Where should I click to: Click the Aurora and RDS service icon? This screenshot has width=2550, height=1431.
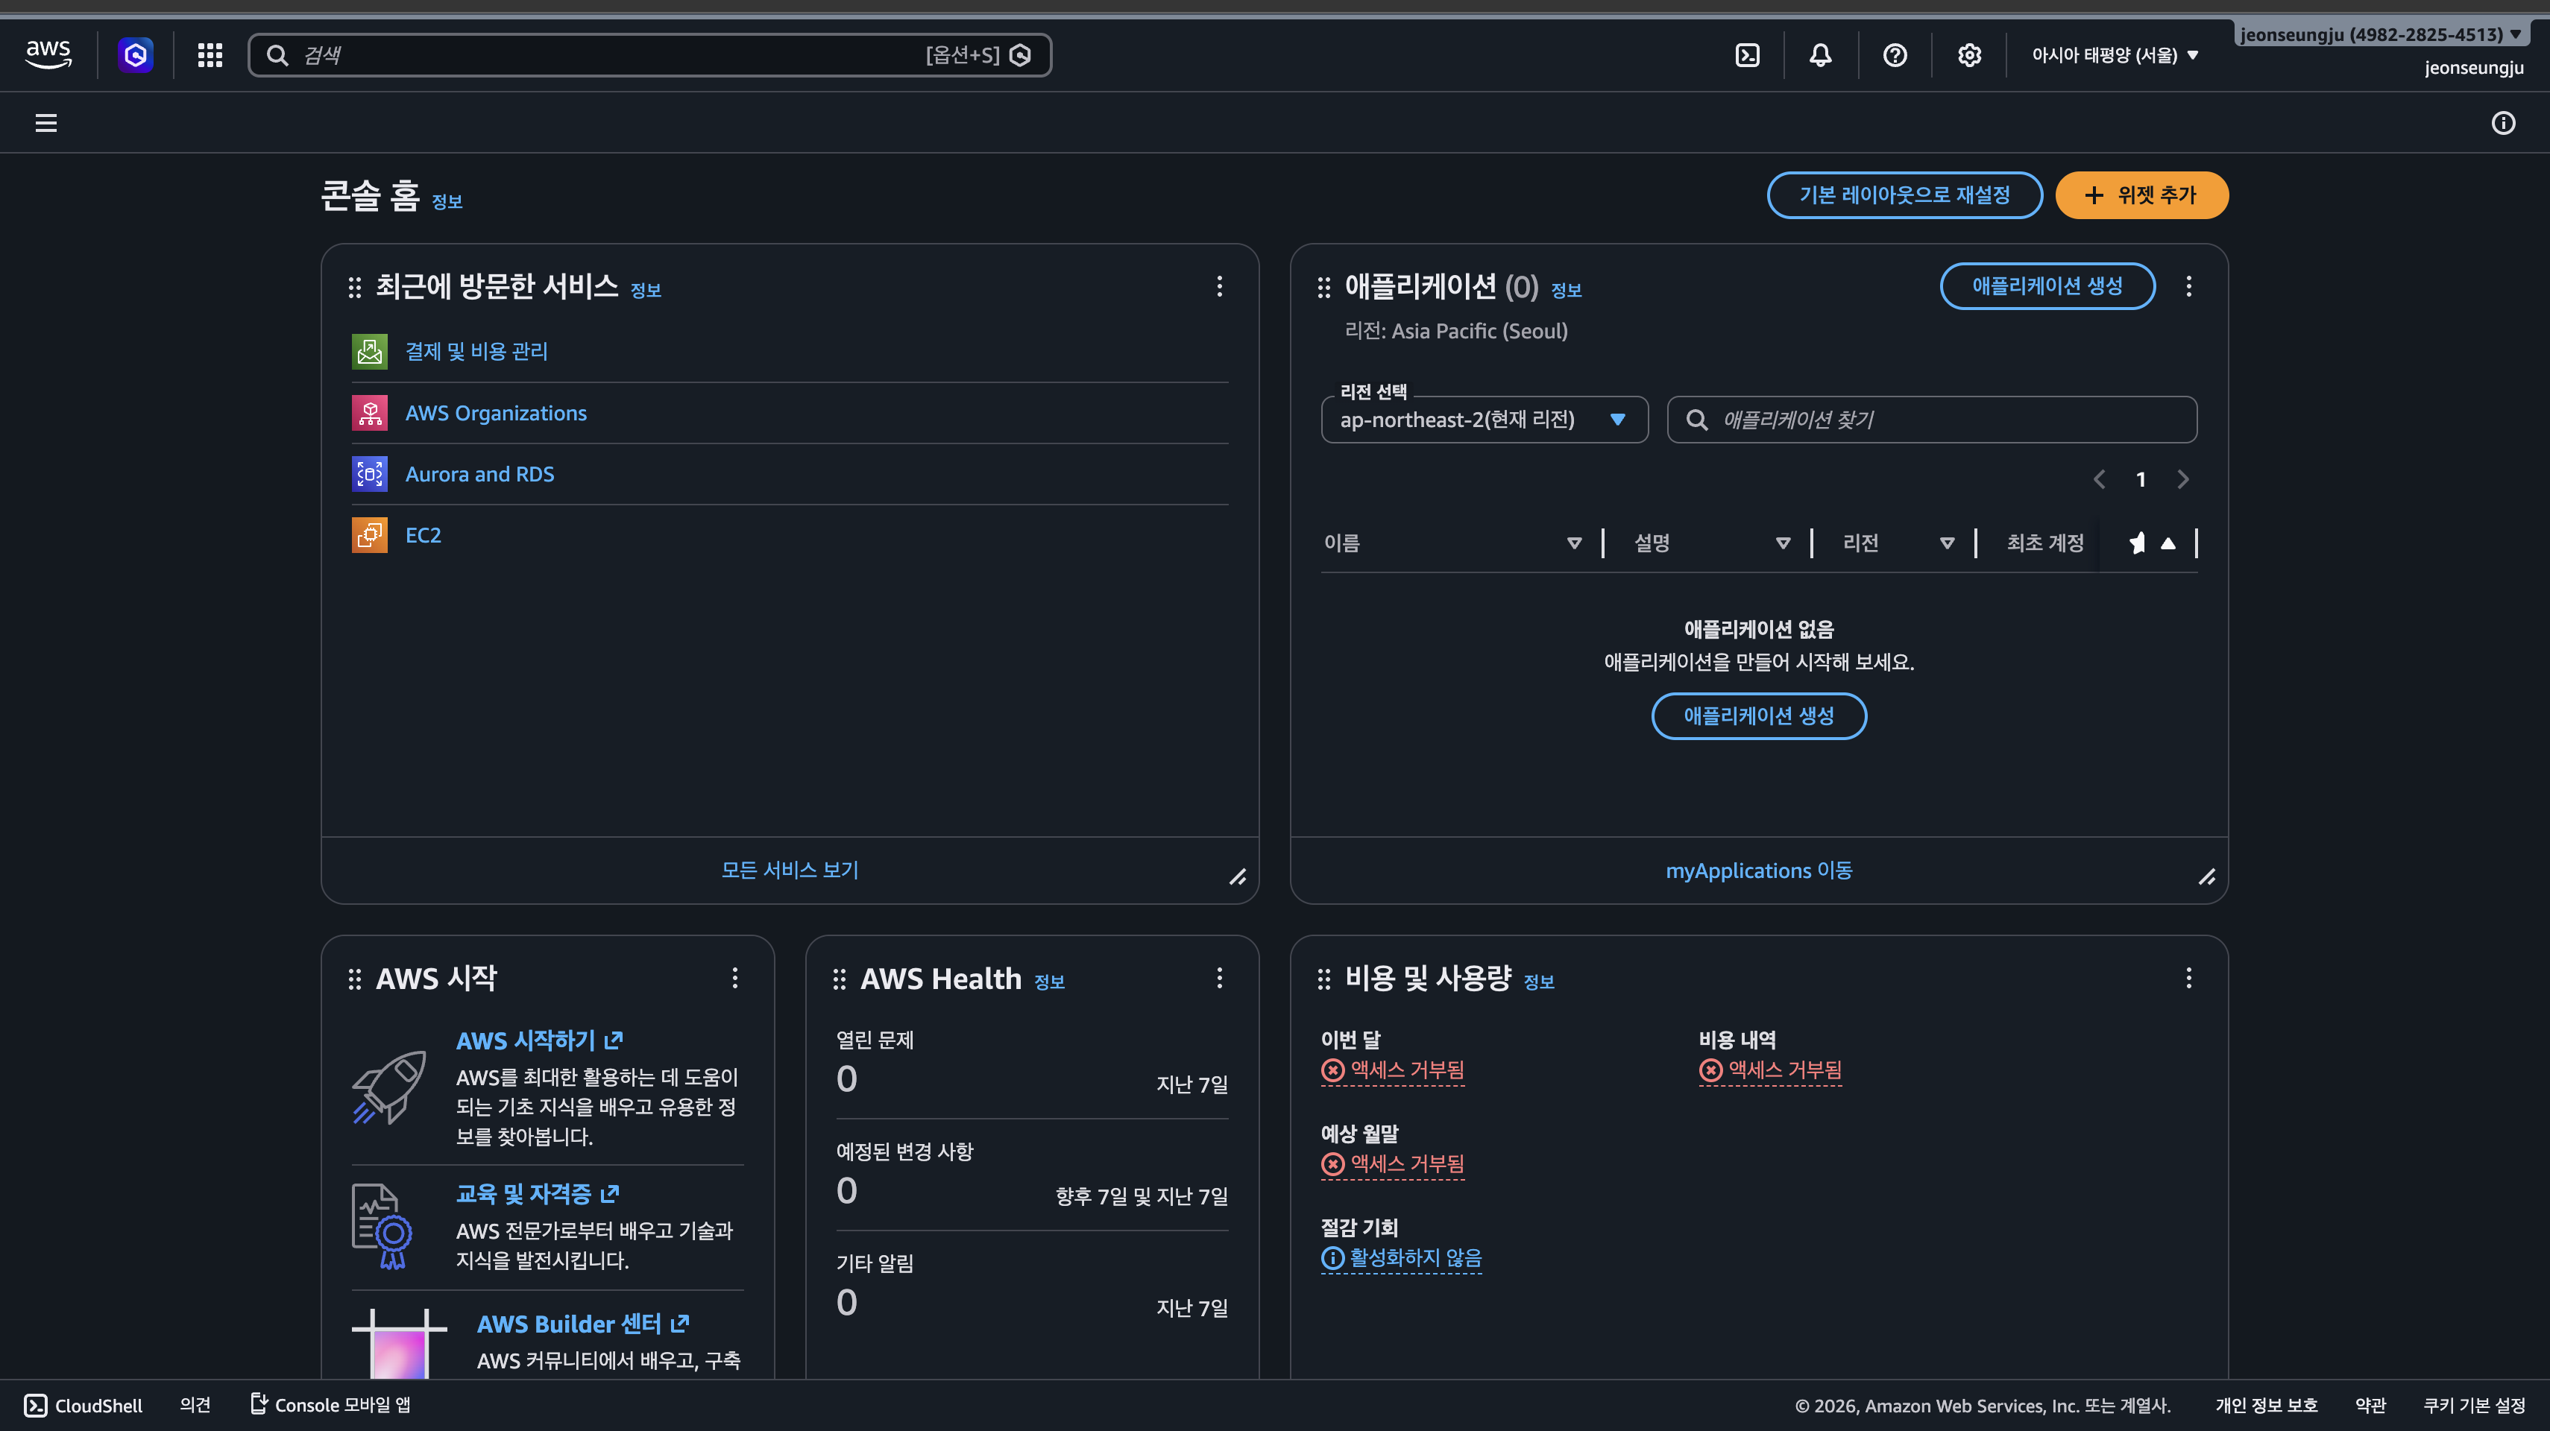369,474
